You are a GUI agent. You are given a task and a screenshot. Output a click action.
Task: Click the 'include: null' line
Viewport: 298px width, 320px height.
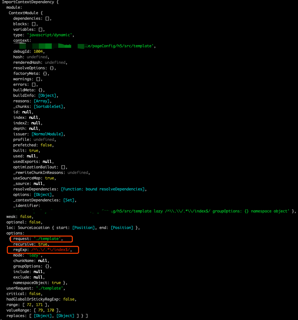coord(29,272)
